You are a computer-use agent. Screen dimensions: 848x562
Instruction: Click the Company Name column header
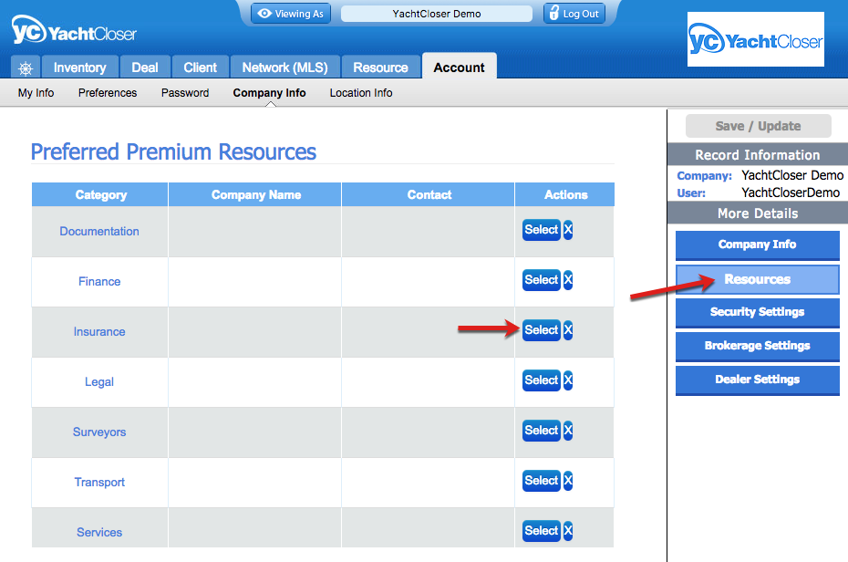[x=255, y=194]
